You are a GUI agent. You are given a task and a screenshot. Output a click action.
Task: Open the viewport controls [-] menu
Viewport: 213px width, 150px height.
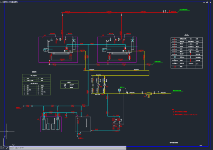(x=2, y=2)
